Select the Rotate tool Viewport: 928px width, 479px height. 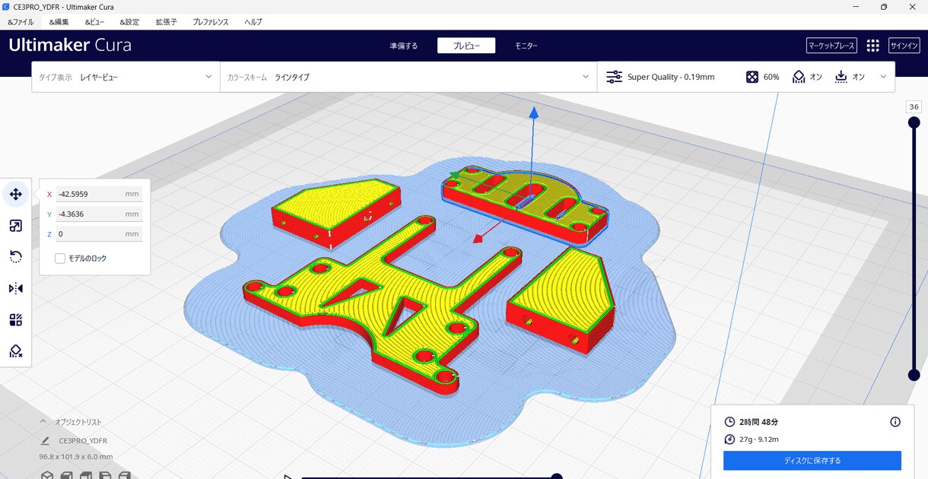click(15, 257)
